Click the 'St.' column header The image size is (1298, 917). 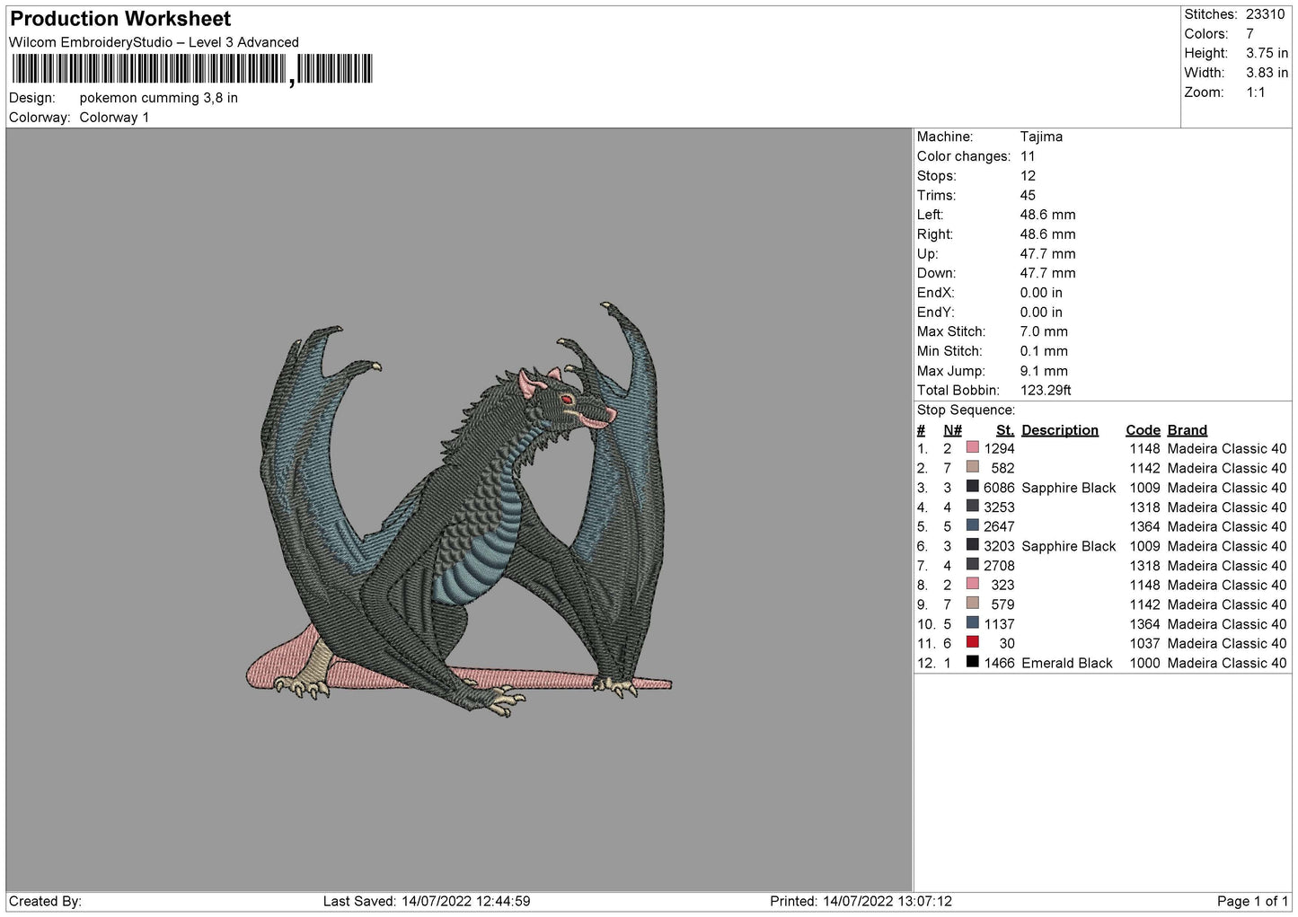pos(1004,429)
